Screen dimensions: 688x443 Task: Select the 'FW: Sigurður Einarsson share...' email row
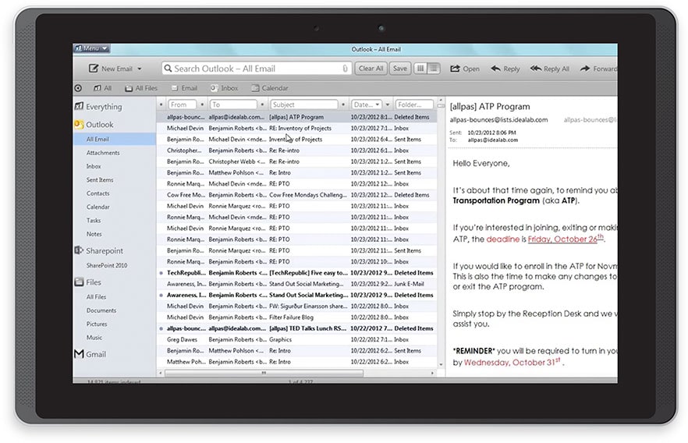click(296, 307)
